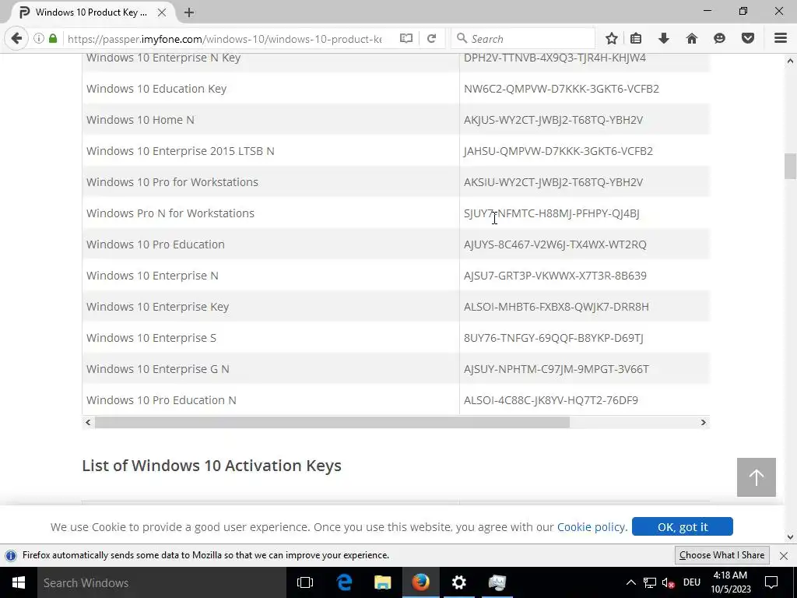Screen dimensions: 797x598
Task: Open File Explorer from taskbar
Action: point(382,582)
